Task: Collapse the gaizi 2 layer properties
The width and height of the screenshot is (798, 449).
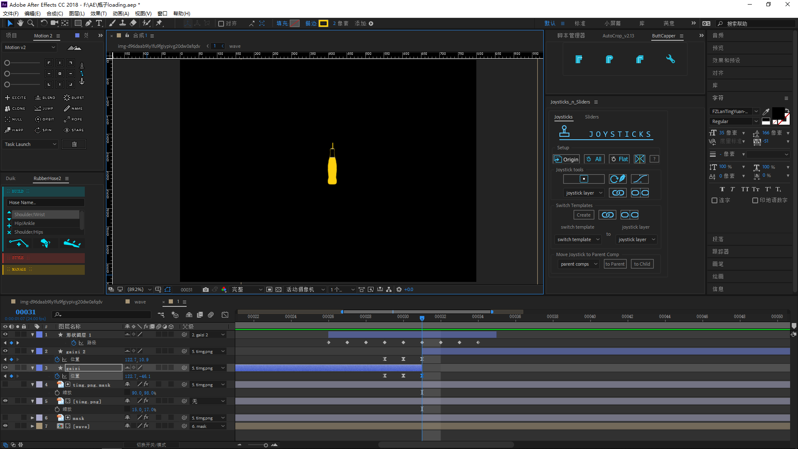Action: [x=32, y=351]
